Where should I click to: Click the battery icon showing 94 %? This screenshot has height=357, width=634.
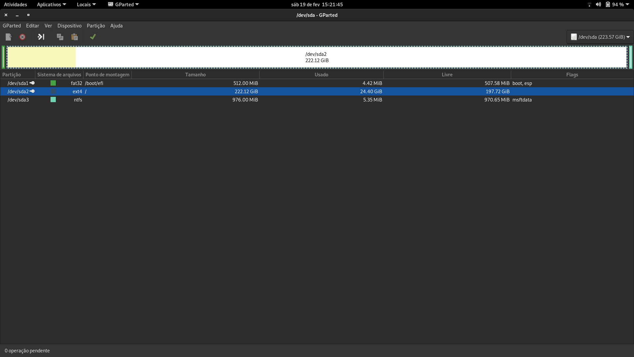pyautogui.click(x=608, y=4)
